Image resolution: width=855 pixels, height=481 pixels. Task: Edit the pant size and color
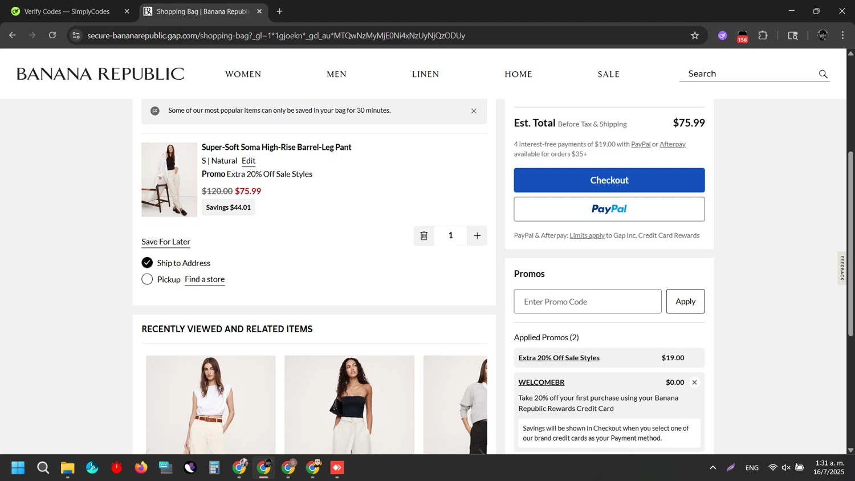(x=249, y=161)
